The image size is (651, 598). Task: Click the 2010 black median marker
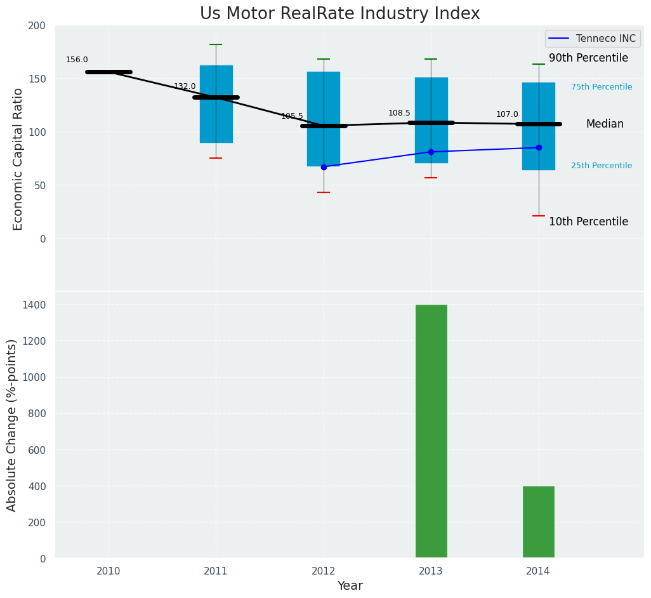[109, 72]
